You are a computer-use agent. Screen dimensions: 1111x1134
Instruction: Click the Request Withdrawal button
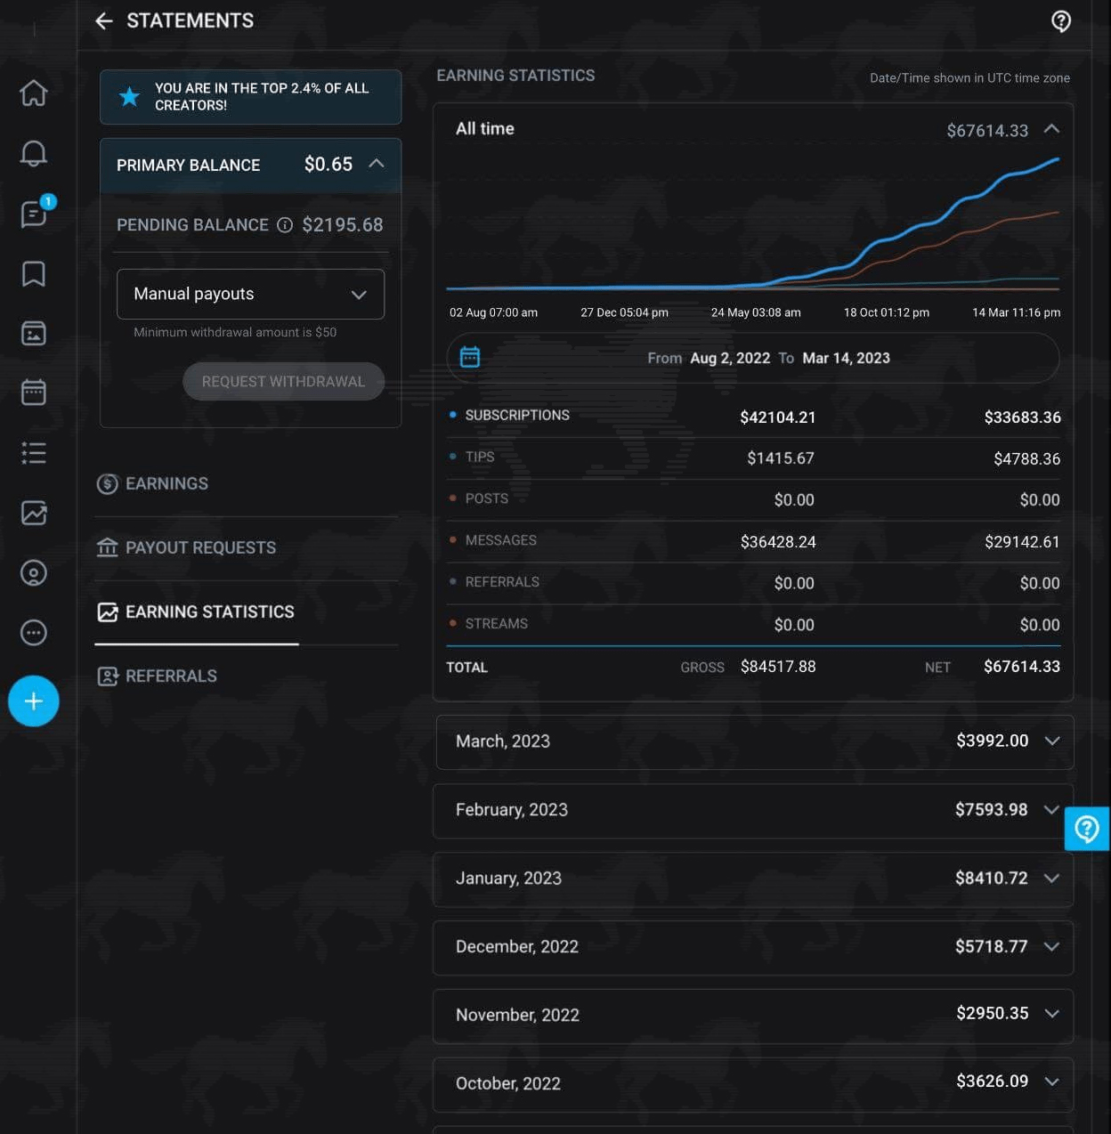[x=283, y=381]
